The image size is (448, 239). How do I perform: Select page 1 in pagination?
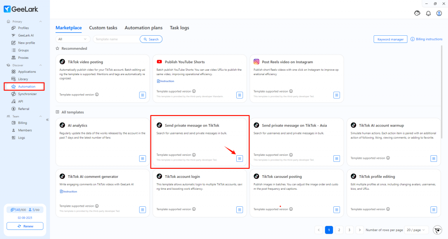pyautogui.click(x=329, y=230)
